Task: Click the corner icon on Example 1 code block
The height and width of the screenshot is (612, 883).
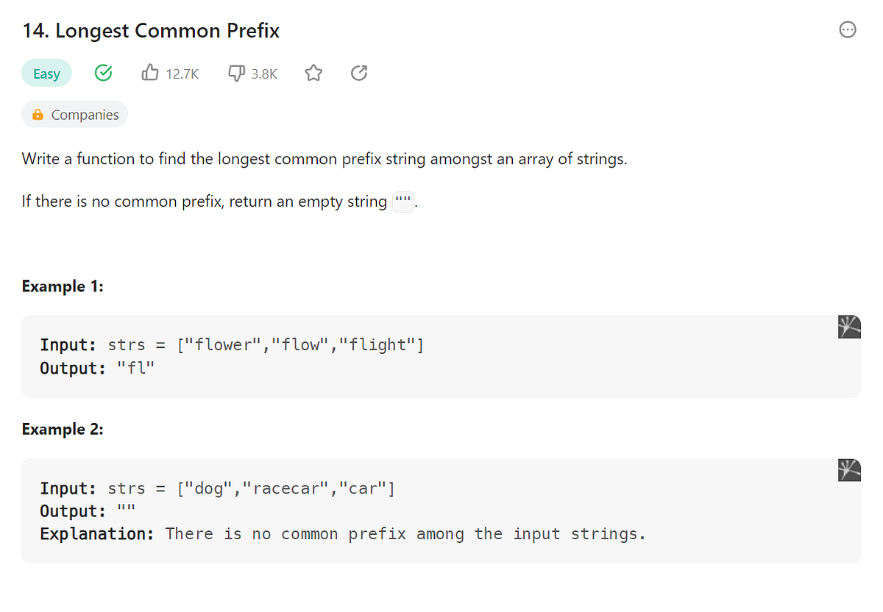Action: (x=849, y=327)
